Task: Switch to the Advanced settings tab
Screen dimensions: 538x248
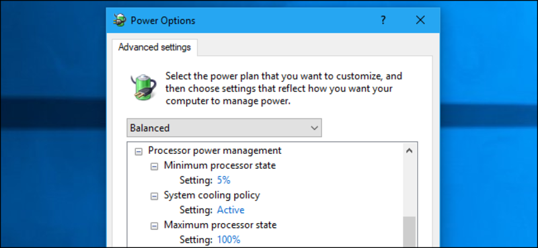Action: tap(155, 47)
